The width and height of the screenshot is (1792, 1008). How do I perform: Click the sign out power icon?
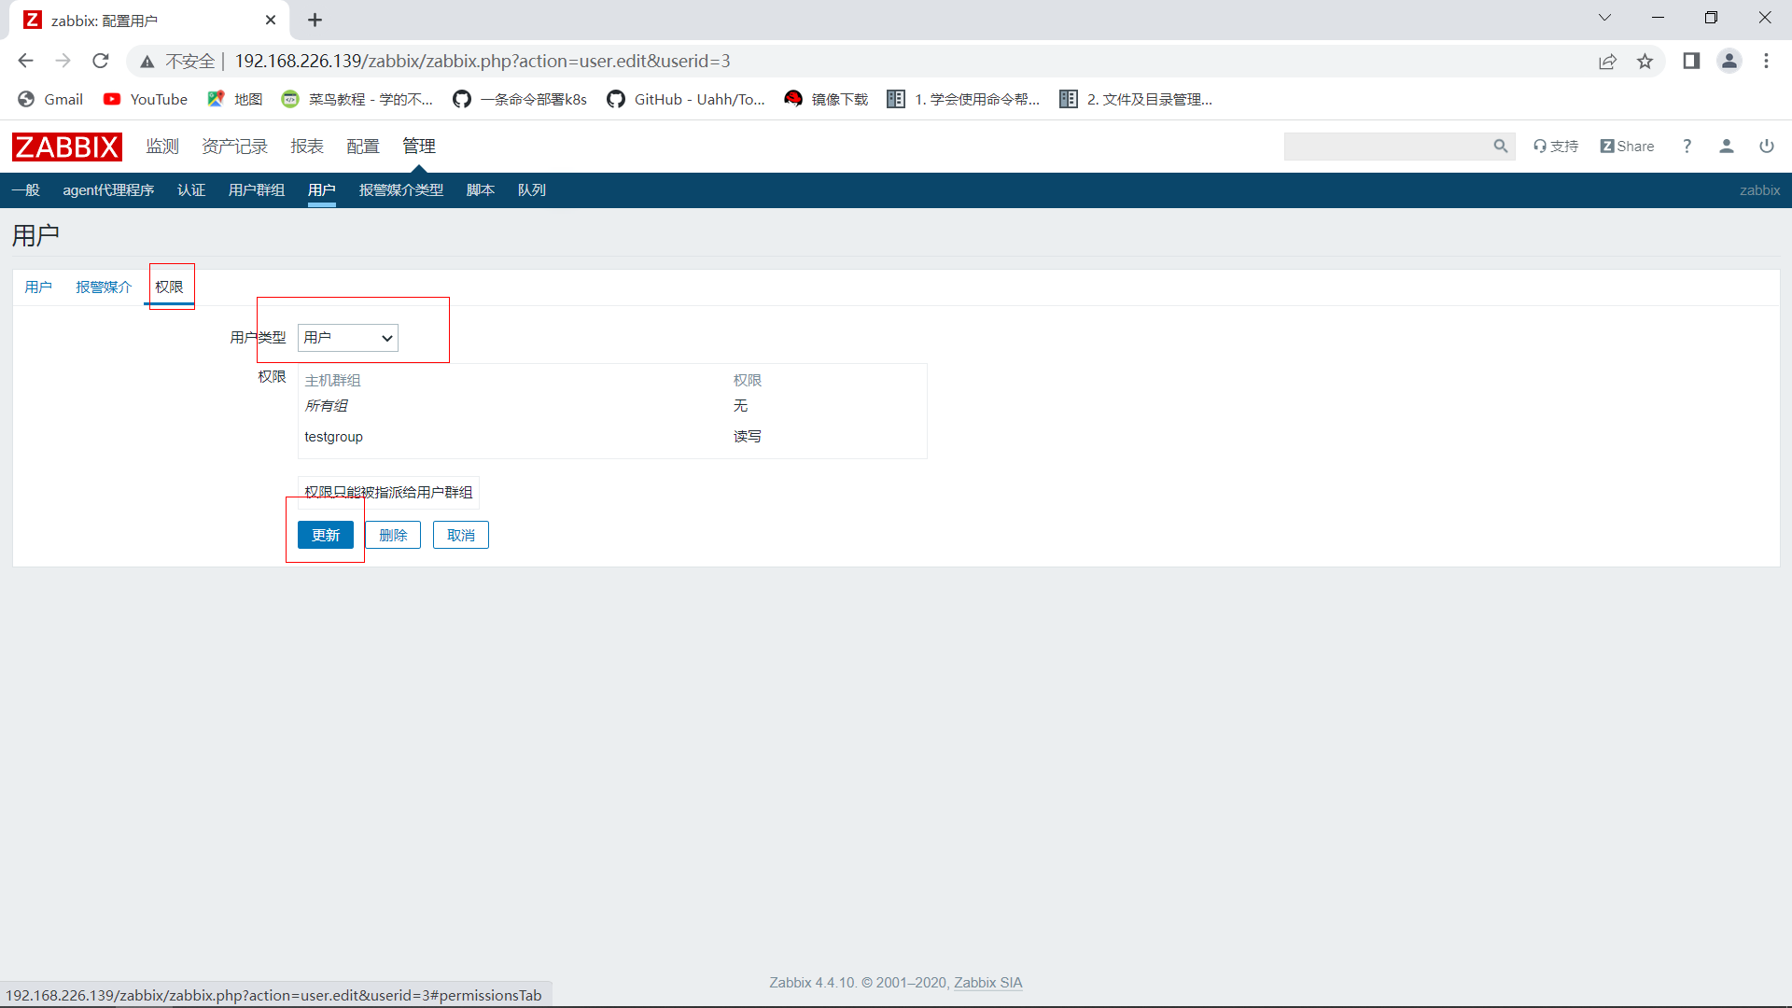(x=1766, y=147)
